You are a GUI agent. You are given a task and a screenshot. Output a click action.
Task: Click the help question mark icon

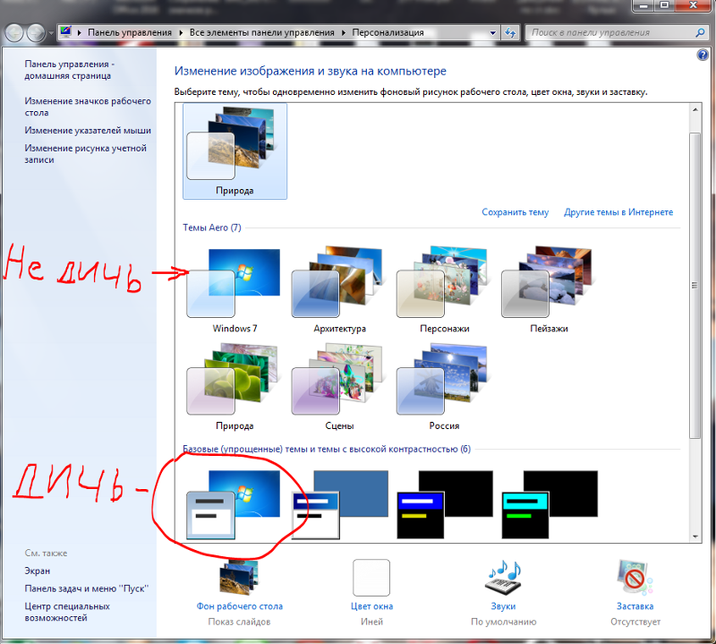click(703, 55)
